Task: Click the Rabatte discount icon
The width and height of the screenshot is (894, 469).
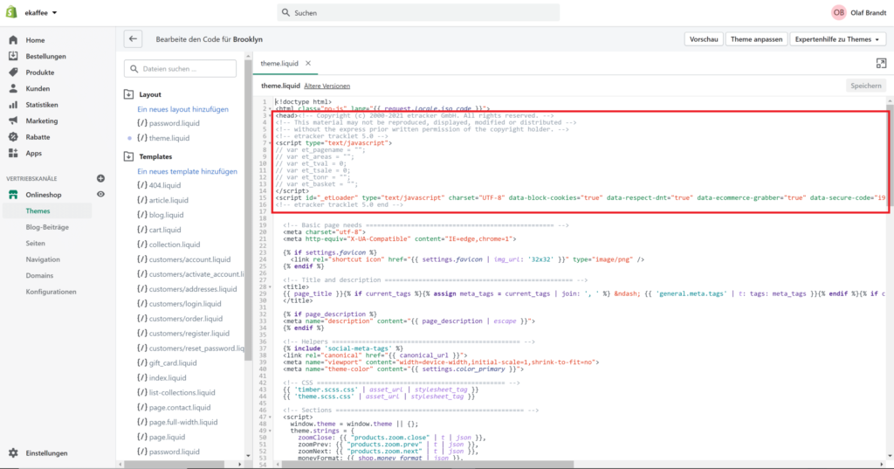Action: tap(13, 137)
